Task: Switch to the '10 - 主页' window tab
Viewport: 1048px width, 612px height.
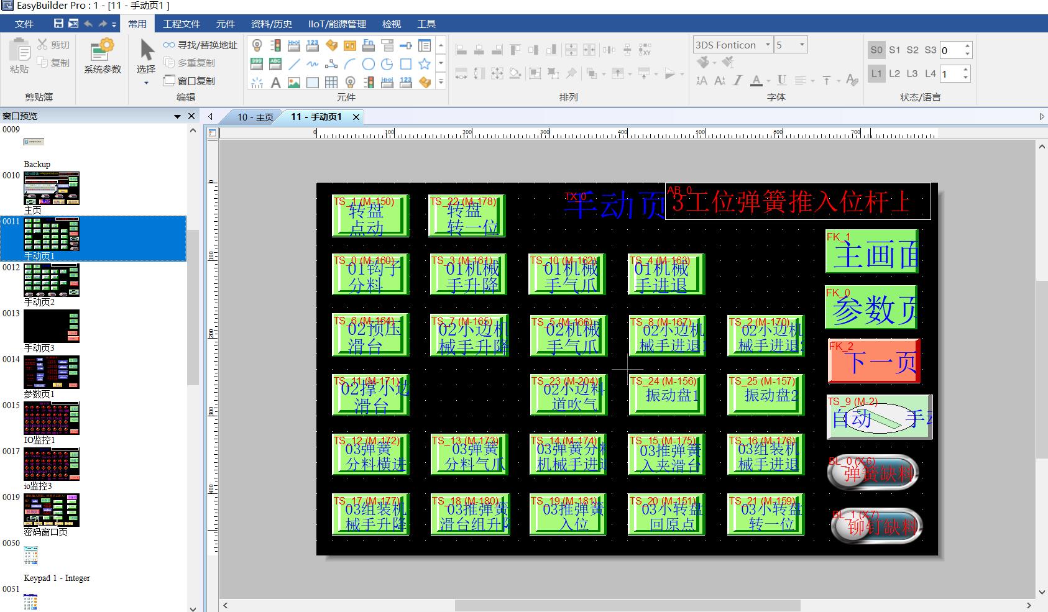Action: tap(255, 117)
